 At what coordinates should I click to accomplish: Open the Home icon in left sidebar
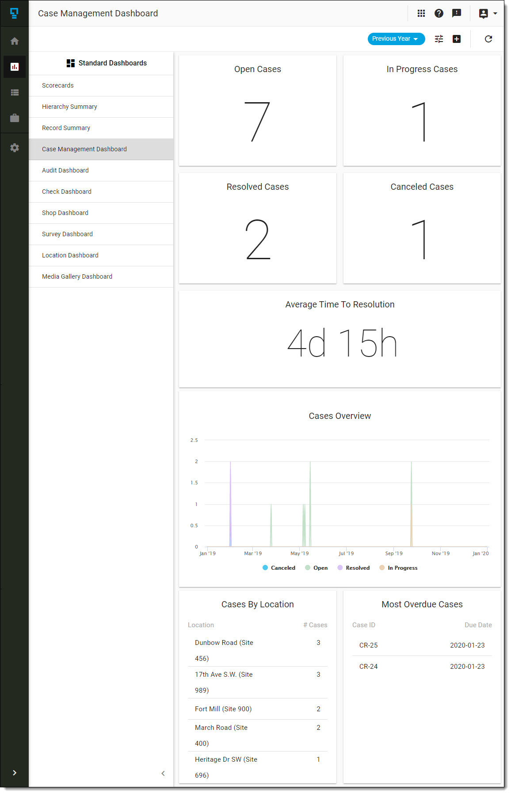click(x=15, y=41)
